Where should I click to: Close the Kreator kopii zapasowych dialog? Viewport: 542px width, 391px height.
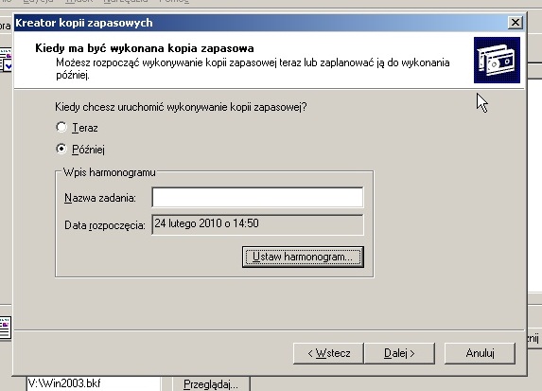(515, 23)
